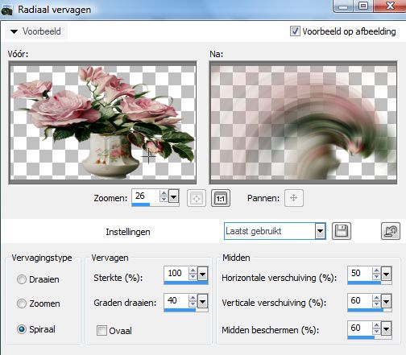Click the camera icon in the title bar

[6, 10]
